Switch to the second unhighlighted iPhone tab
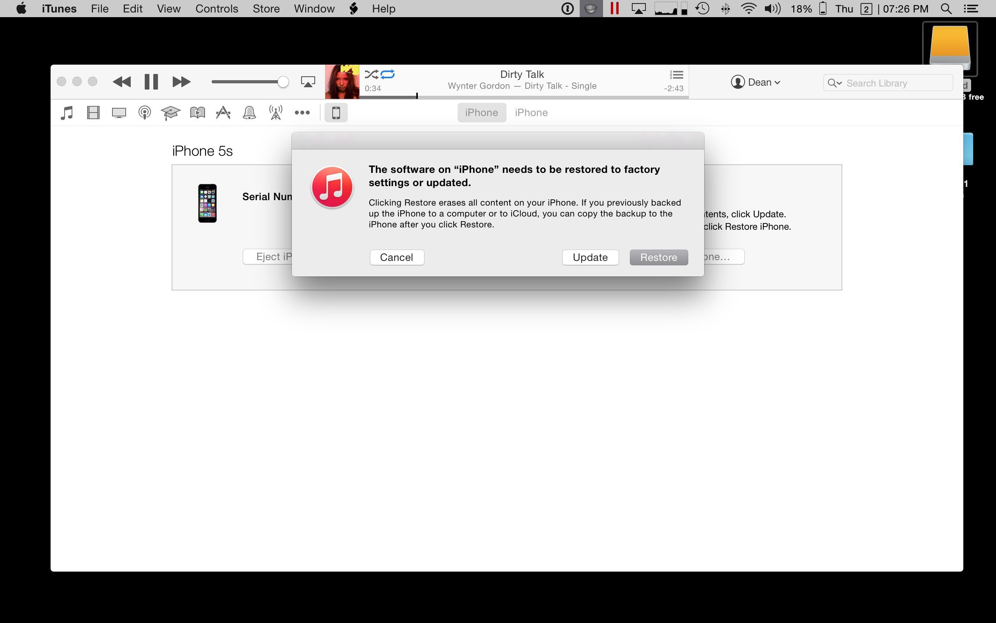 531,113
